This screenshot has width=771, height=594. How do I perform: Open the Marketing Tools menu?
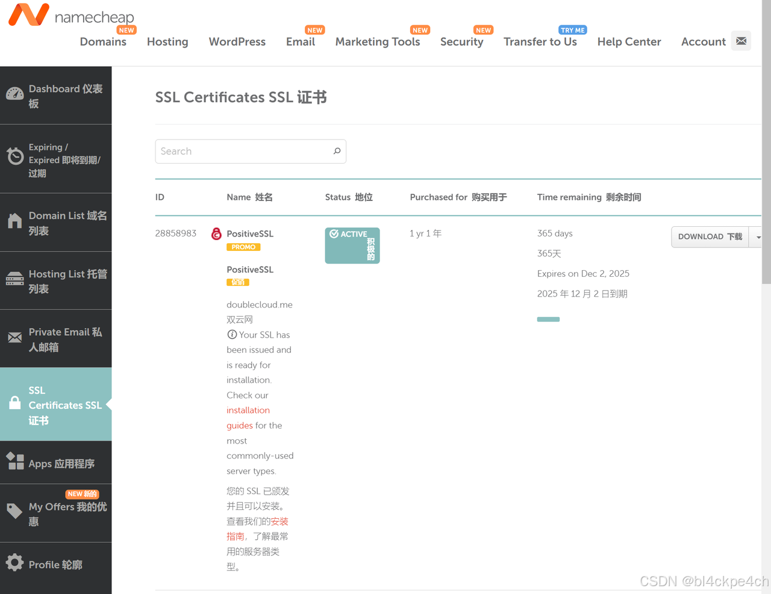[x=378, y=42]
